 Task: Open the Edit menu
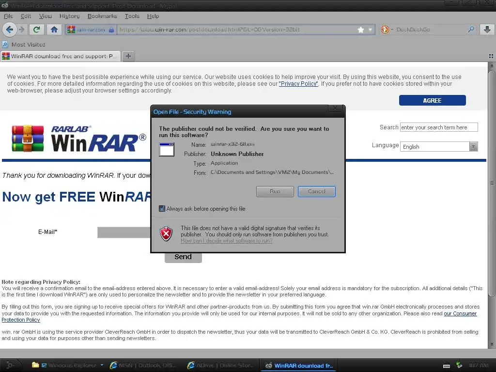(x=26, y=16)
